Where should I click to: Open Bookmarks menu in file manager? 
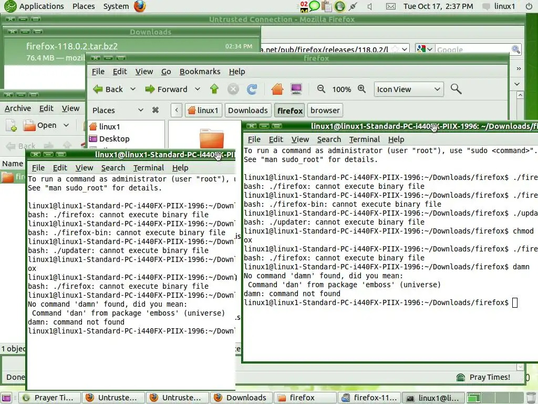(200, 72)
